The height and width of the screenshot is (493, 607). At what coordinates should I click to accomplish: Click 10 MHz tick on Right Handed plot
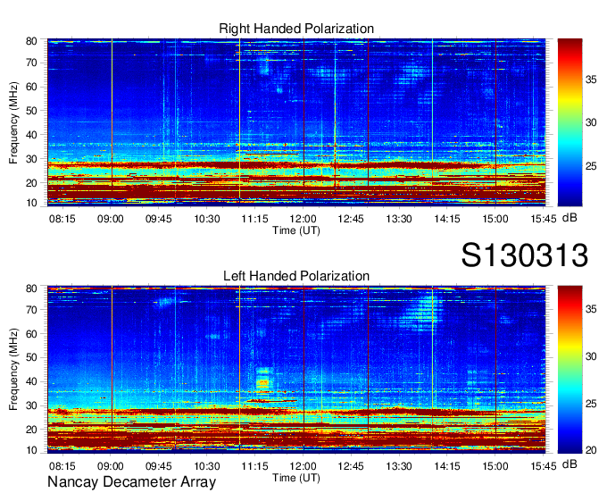click(x=31, y=203)
